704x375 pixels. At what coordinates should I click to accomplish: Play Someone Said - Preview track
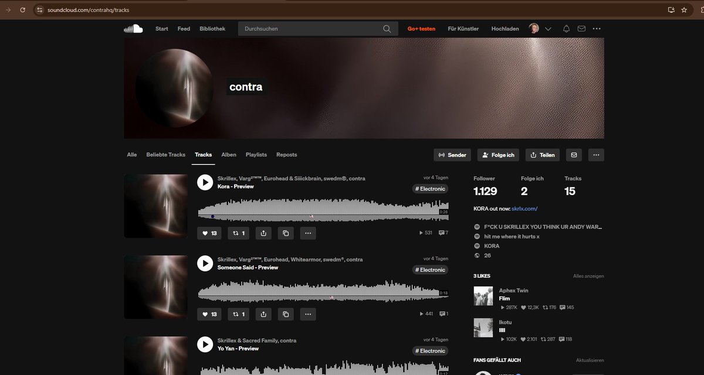pyautogui.click(x=205, y=263)
